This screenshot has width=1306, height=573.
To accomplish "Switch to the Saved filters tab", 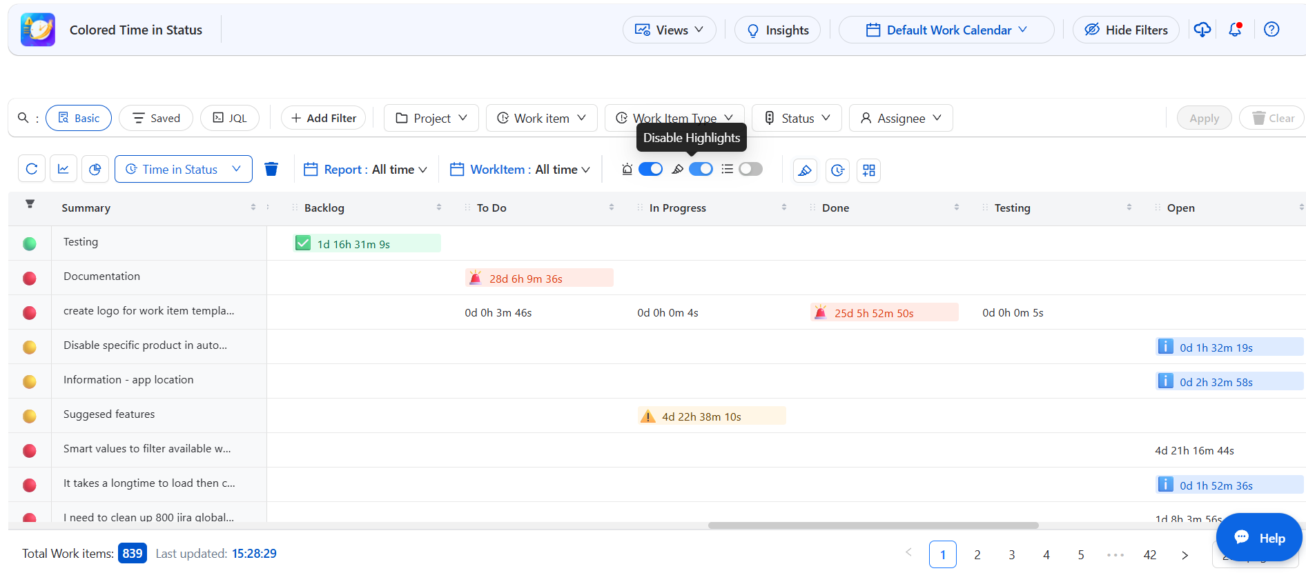I will [x=156, y=118].
